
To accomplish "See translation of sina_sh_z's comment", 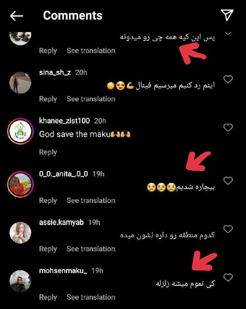I will 91,99.
